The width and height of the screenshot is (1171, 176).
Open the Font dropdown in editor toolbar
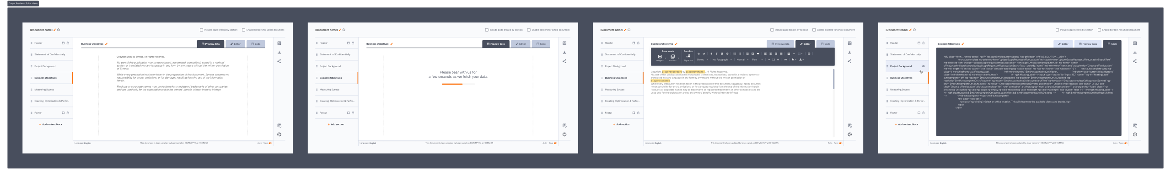[757, 60]
